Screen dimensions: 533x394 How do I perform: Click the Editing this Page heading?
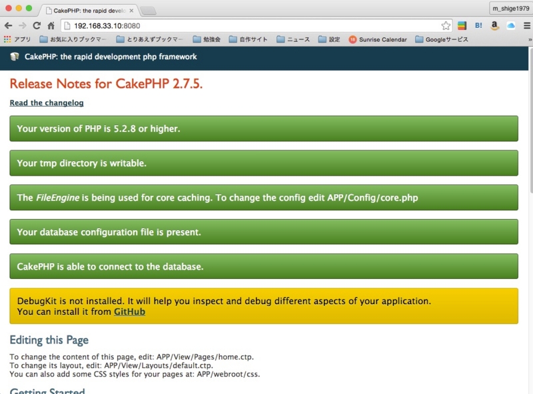[x=49, y=340]
